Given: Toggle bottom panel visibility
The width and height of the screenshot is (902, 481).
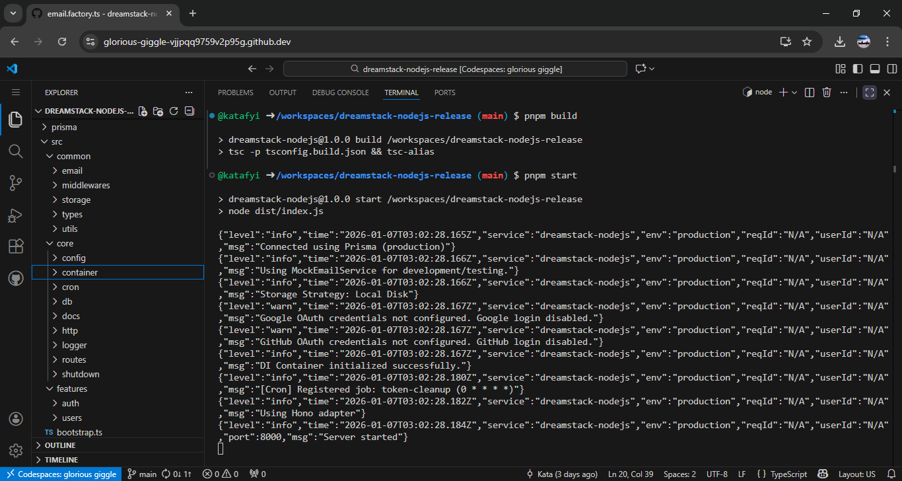Looking at the screenshot, I should 875,69.
